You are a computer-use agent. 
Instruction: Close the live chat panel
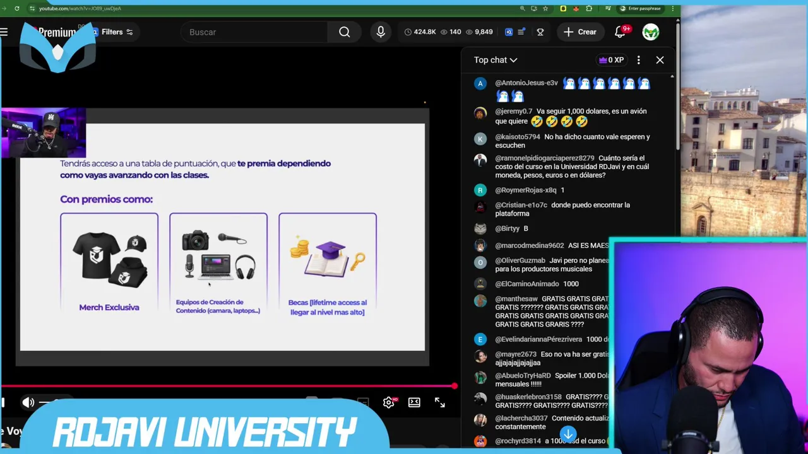click(x=660, y=60)
